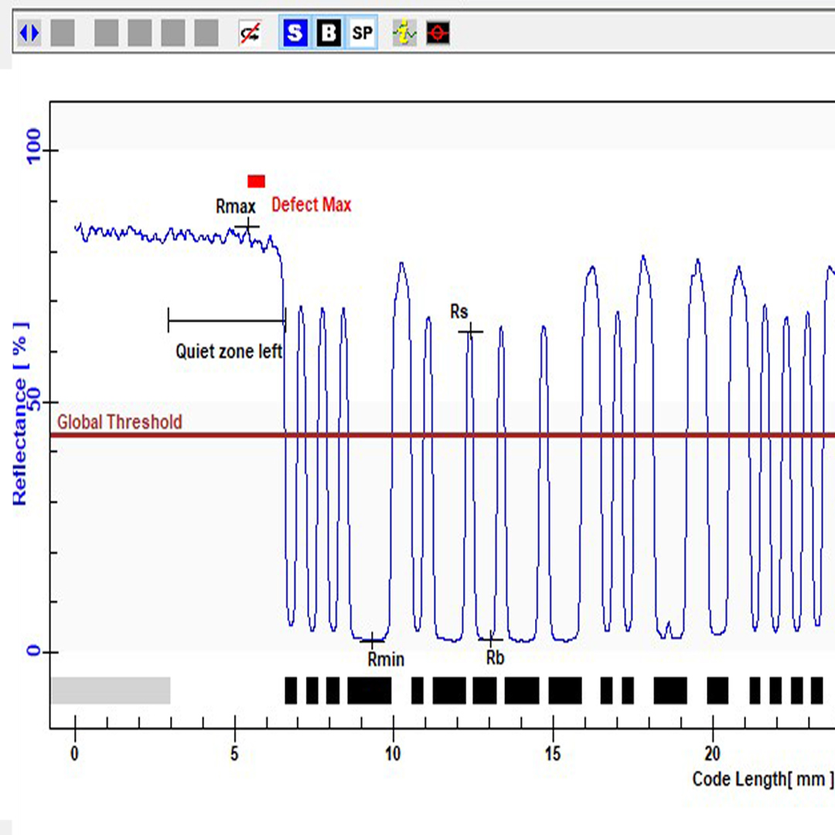Click the crossed-out red loop icon

click(x=250, y=33)
